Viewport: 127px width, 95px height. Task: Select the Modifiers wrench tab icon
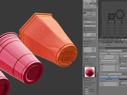[114, 42]
